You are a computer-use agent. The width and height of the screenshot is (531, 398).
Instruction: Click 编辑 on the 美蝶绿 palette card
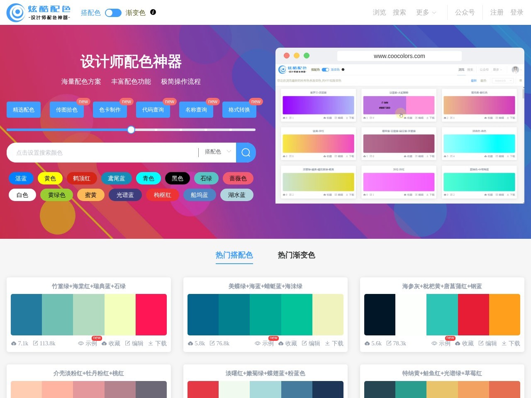click(311, 343)
